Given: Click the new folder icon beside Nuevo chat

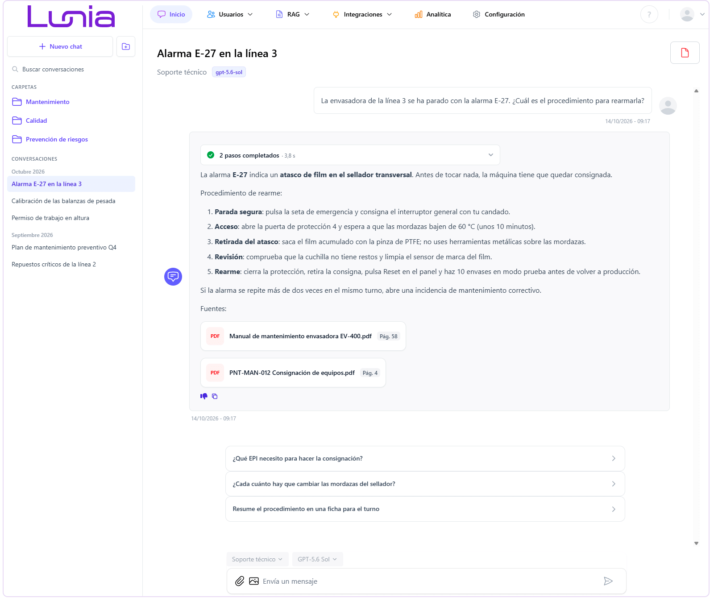Looking at the screenshot, I should point(126,46).
